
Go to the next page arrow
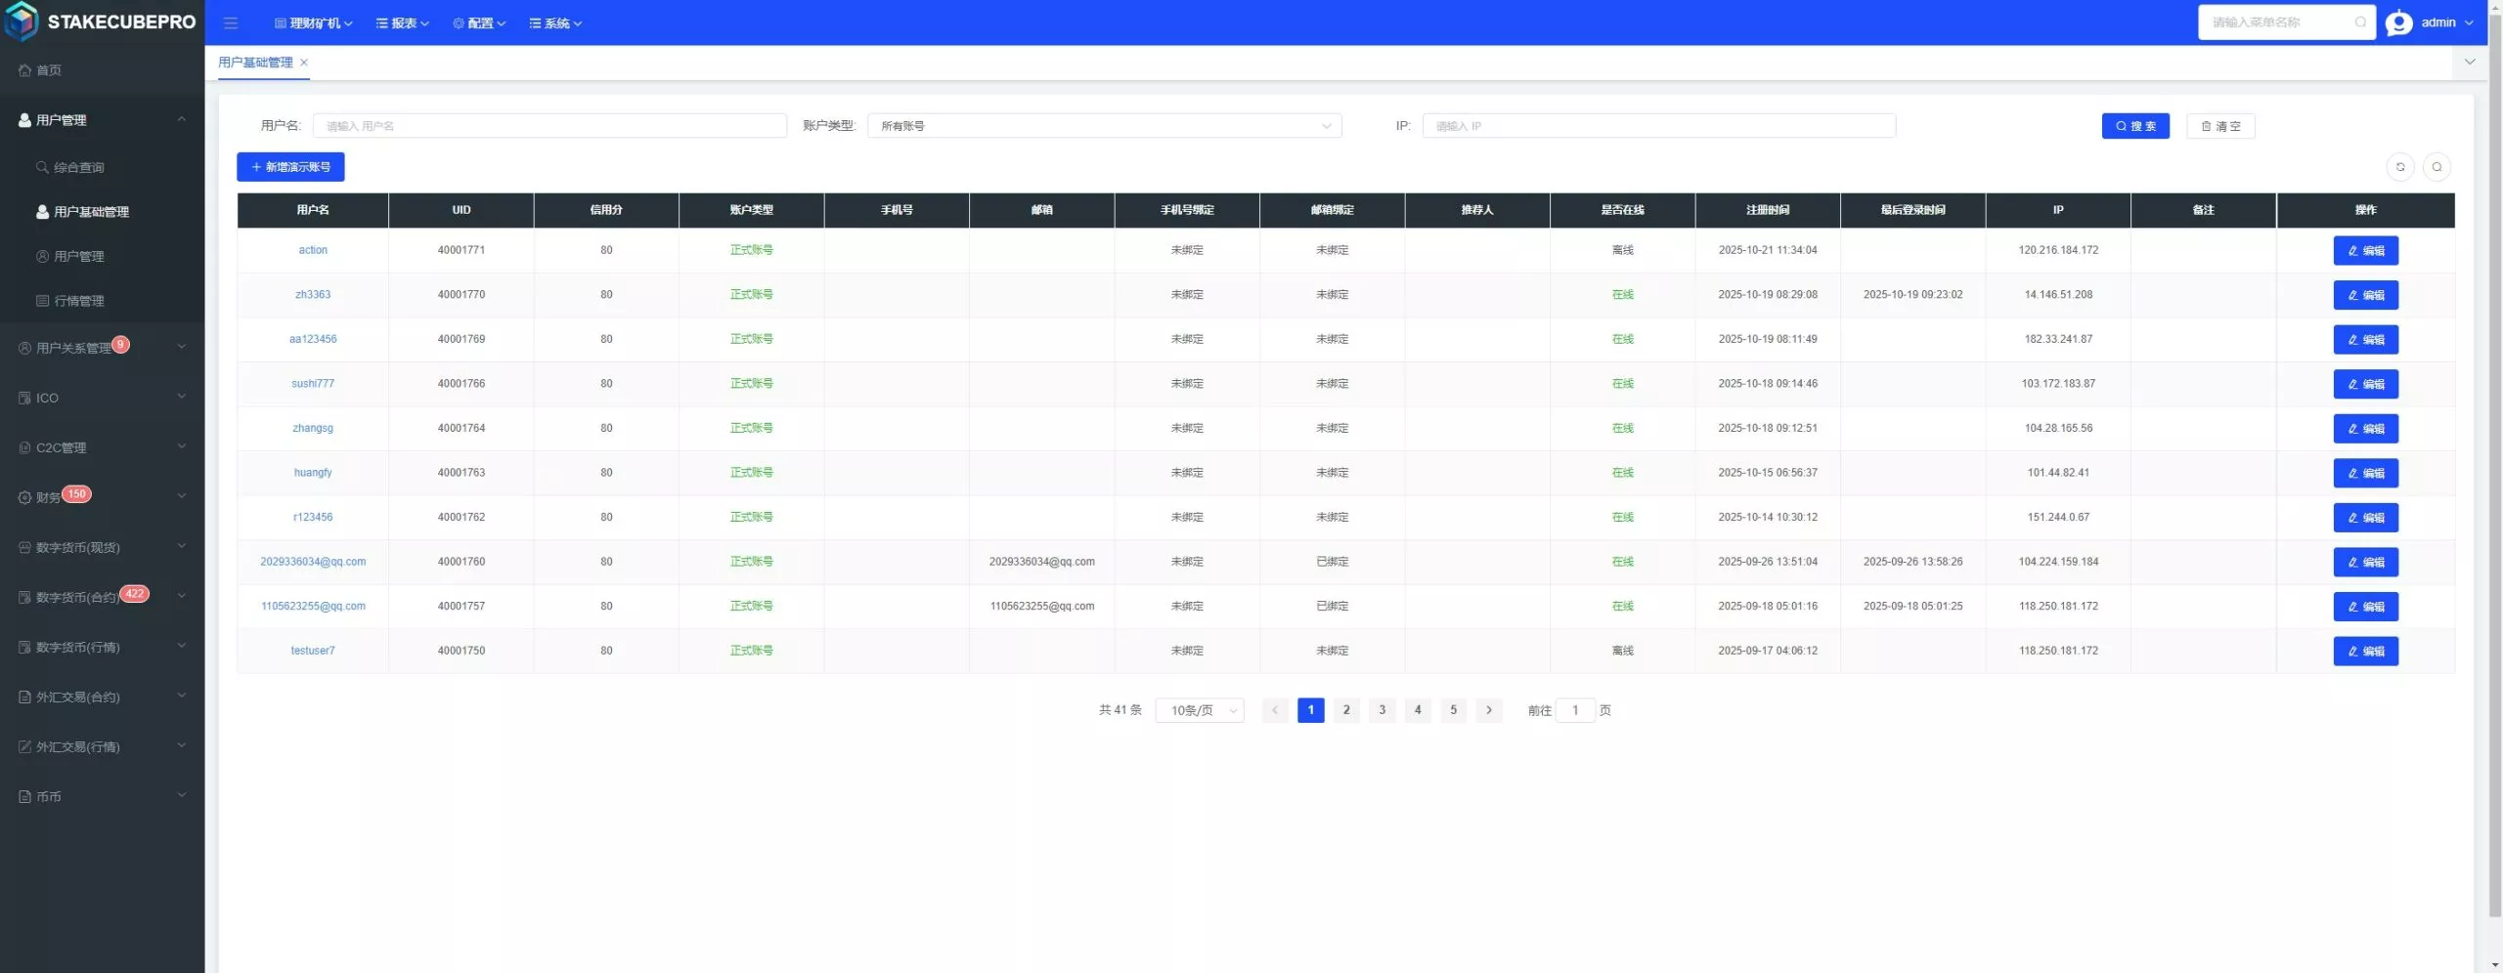1488,710
